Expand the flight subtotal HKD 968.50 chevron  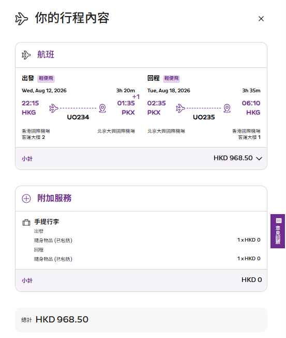click(x=259, y=159)
